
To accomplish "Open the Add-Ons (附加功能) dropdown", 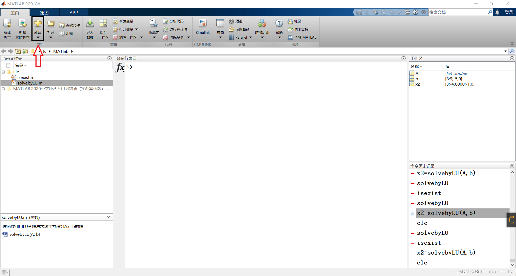I will tap(262, 29).
